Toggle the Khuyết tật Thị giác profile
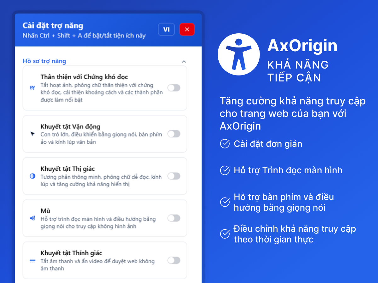The image size is (378, 283). pyautogui.click(x=174, y=176)
